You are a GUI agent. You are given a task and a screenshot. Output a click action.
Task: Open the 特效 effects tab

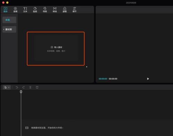point(45,10)
